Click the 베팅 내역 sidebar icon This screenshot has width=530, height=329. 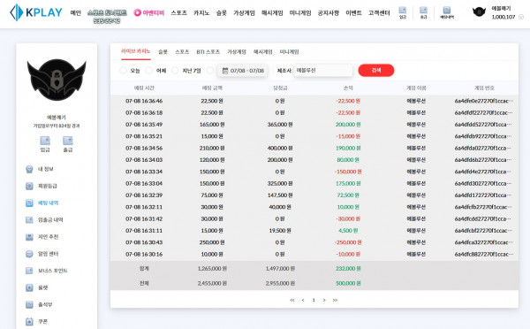(29, 203)
